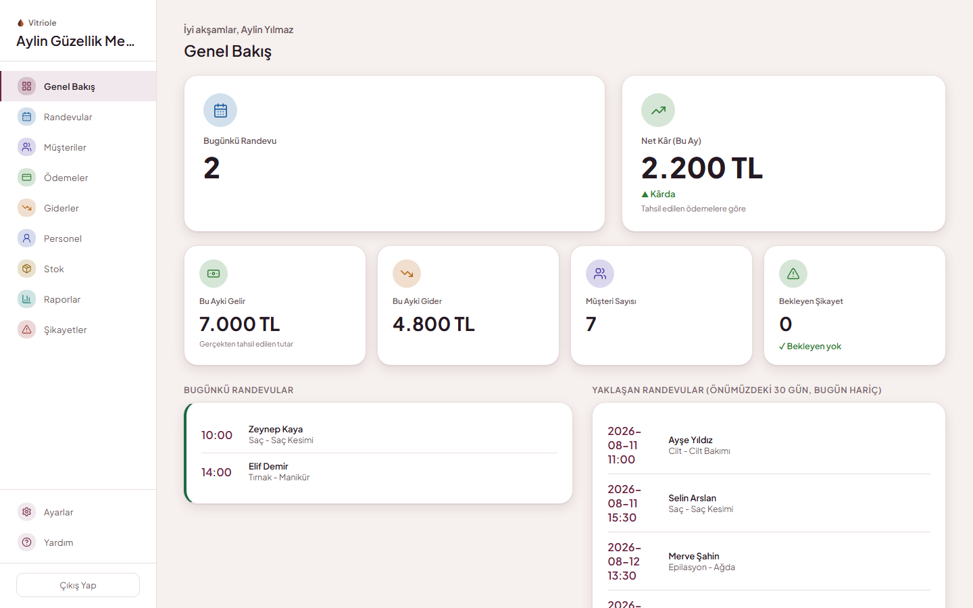973x608 pixels.
Task: Click the Giderler trending-down icon in sidebar
Action: click(x=26, y=208)
